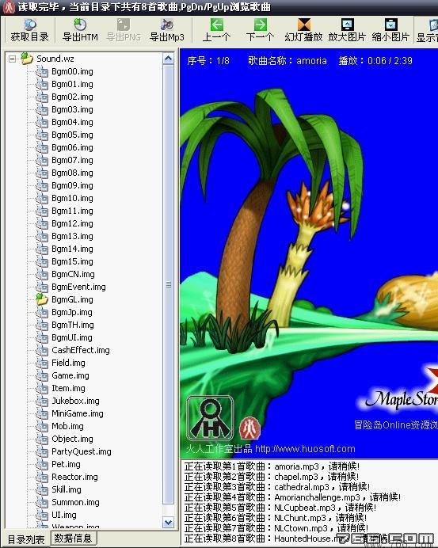Select Bgm04.img in the tree
The width and height of the screenshot is (438, 548).
[x=72, y=122]
